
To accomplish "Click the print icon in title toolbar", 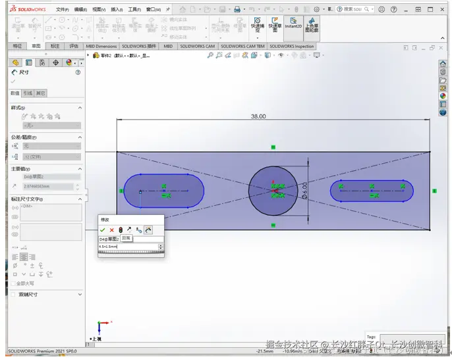I will click(237, 9).
